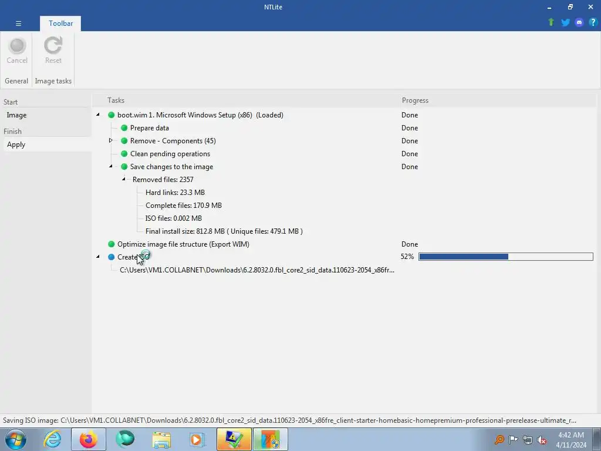Click the Cancel button
The height and width of the screenshot is (451, 601).
17,51
